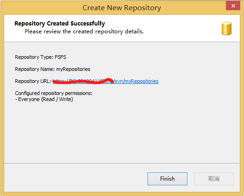
Task: Select the FSFS type value
Action: (x=60, y=57)
